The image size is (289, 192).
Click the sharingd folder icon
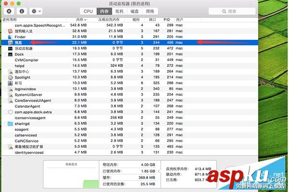[x=10, y=124]
